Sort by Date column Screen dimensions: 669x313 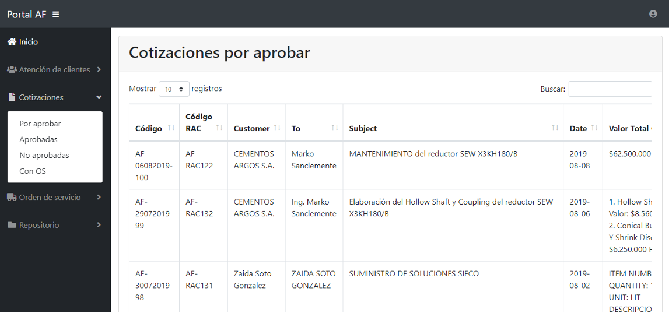tap(594, 128)
